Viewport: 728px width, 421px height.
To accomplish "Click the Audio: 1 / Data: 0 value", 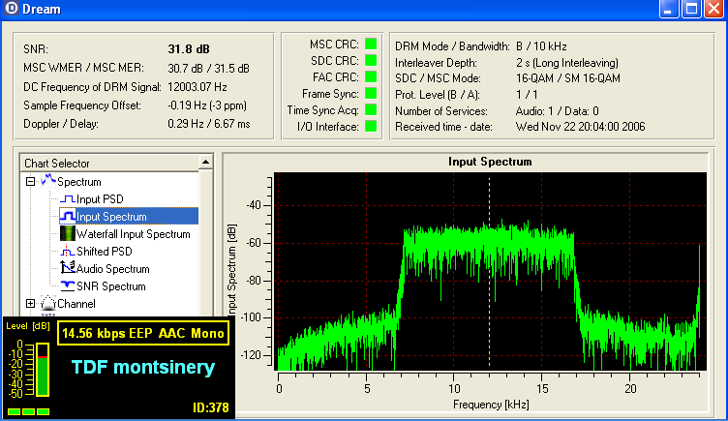I will tap(558, 111).
